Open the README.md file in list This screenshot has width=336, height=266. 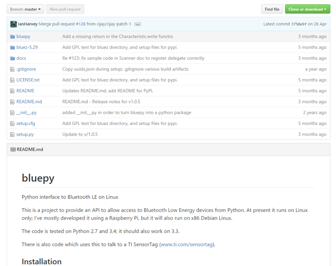click(29, 102)
